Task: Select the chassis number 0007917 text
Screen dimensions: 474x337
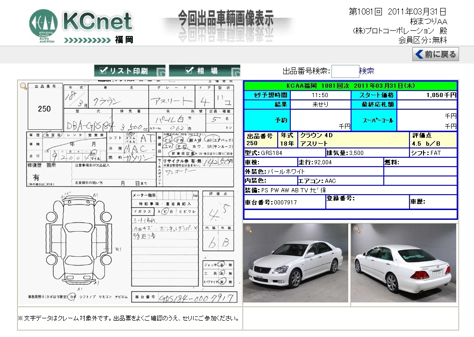Action: 285,202
